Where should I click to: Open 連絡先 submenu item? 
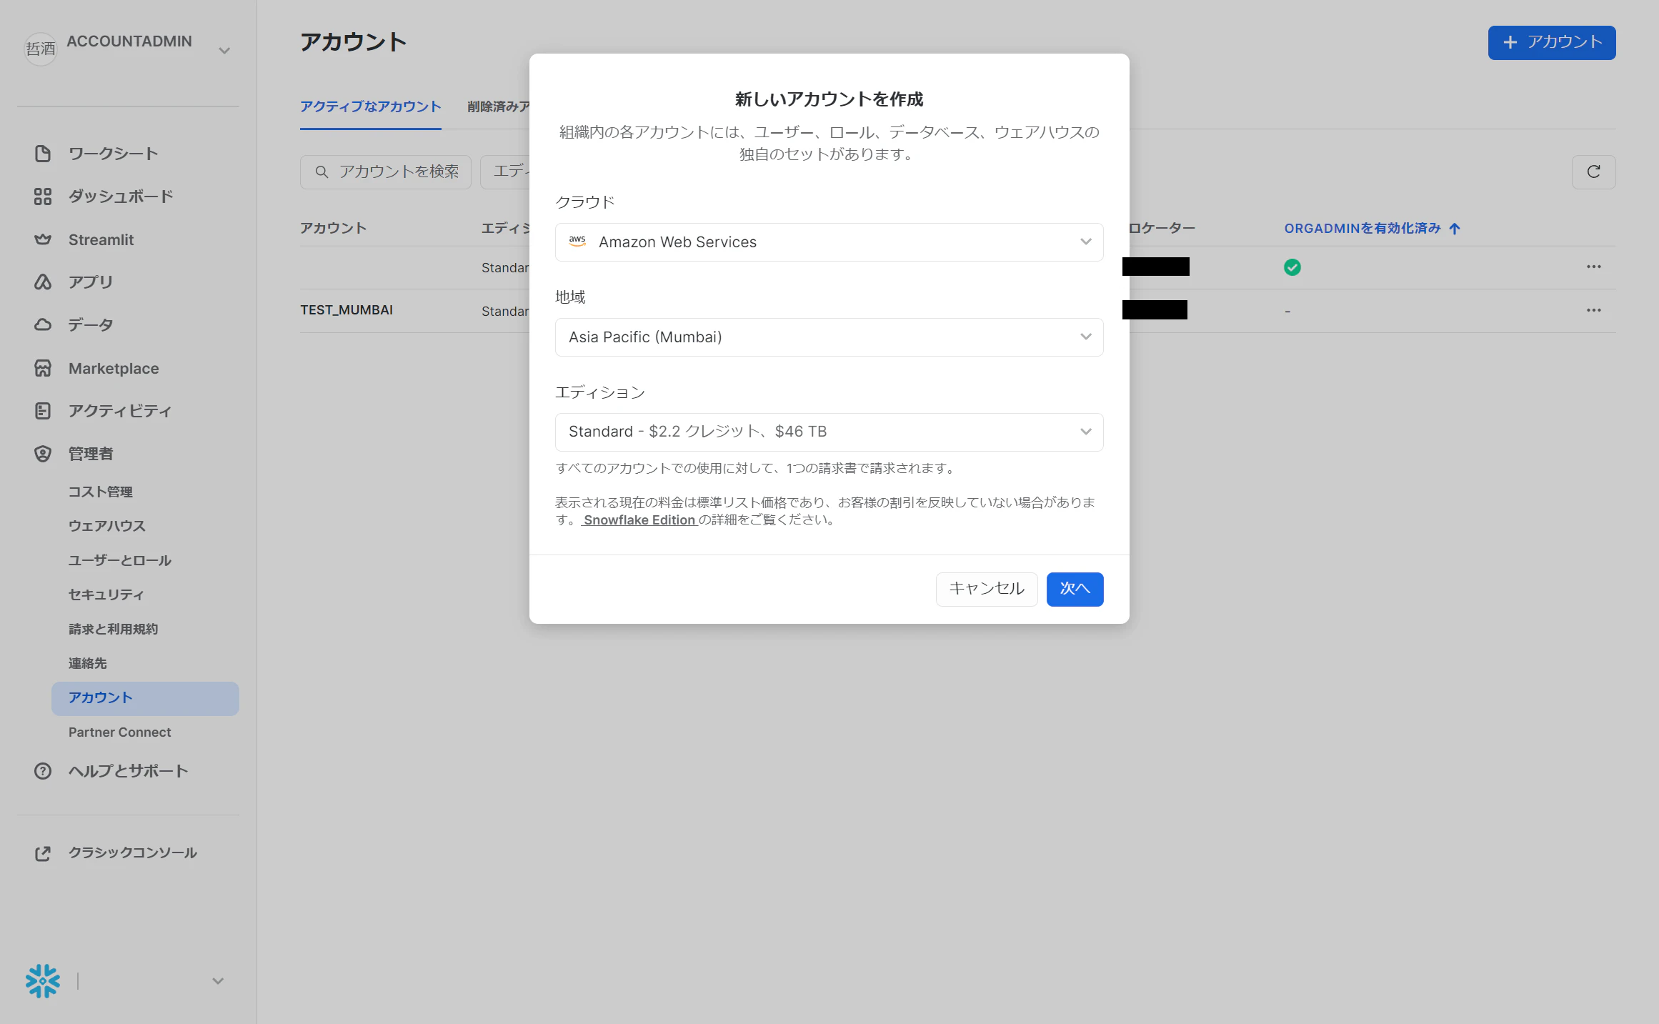pyautogui.click(x=88, y=663)
